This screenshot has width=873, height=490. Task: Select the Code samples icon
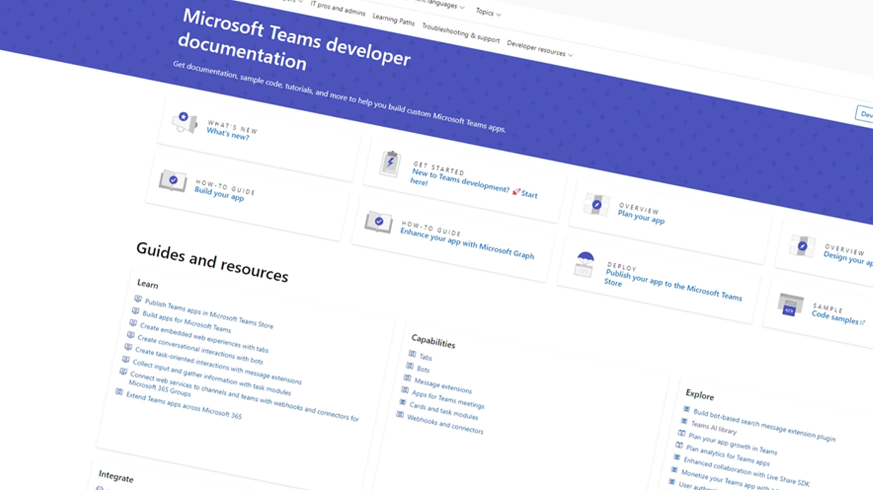click(x=790, y=305)
